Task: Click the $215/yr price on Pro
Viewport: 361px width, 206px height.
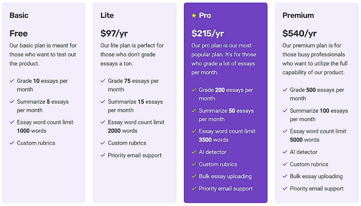Action: [x=206, y=33]
